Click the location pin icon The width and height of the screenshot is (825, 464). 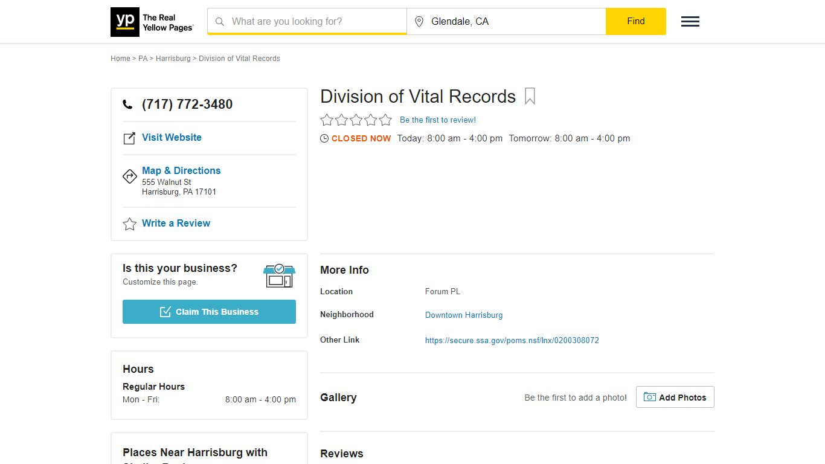coord(419,22)
